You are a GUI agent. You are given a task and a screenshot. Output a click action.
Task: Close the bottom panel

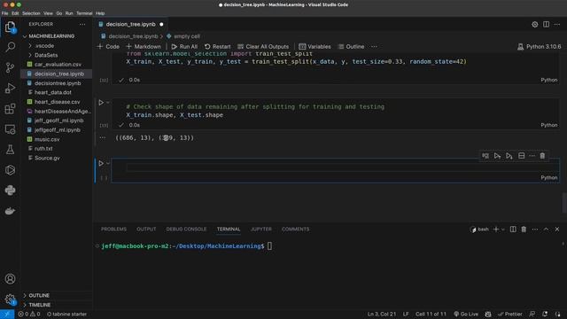pyautogui.click(x=557, y=230)
